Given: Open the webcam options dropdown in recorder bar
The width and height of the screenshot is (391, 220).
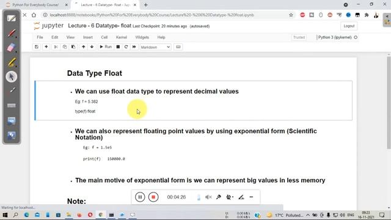Looking at the screenshot, I should (230, 197).
